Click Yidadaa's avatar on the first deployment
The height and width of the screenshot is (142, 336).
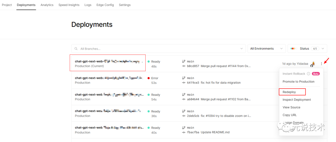(x=313, y=64)
